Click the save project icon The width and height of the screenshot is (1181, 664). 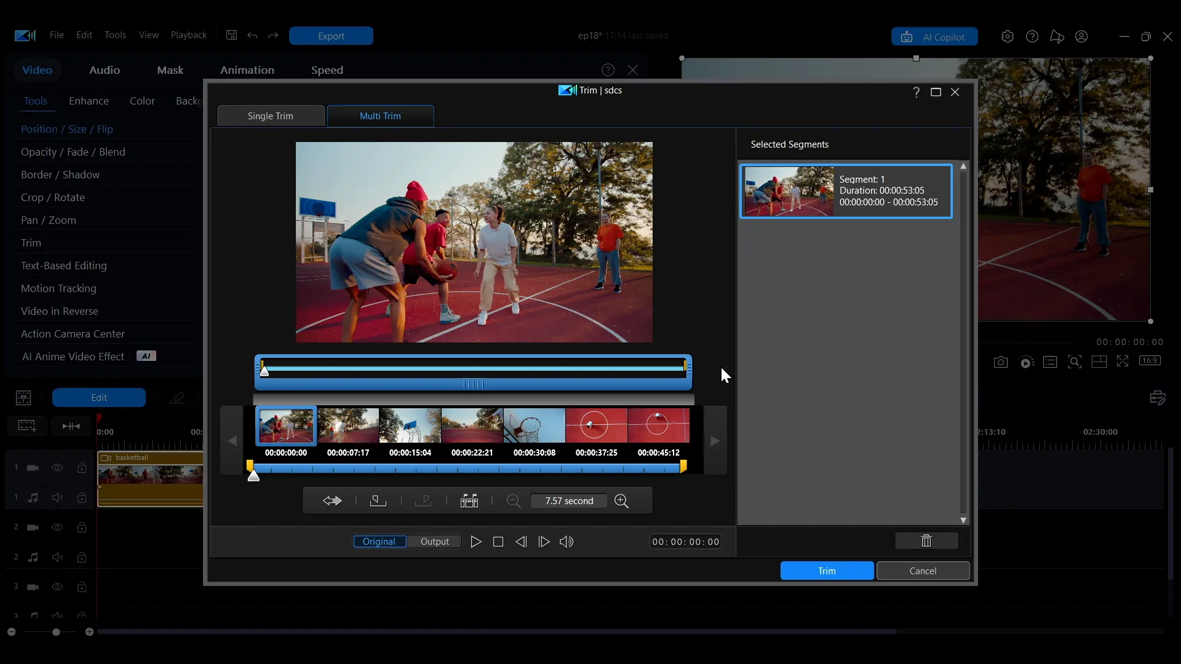[231, 35]
